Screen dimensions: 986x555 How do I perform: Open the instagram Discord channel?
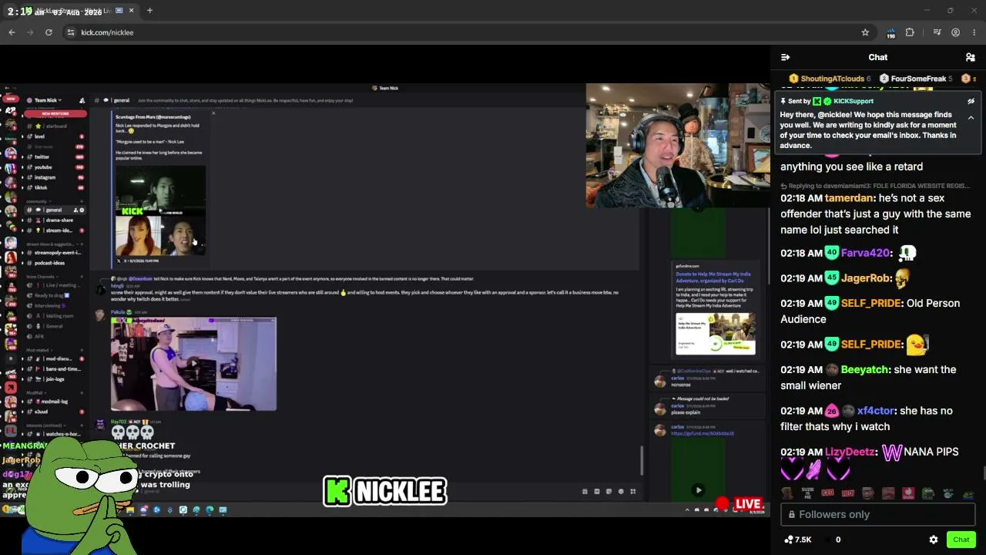pyautogui.click(x=55, y=177)
